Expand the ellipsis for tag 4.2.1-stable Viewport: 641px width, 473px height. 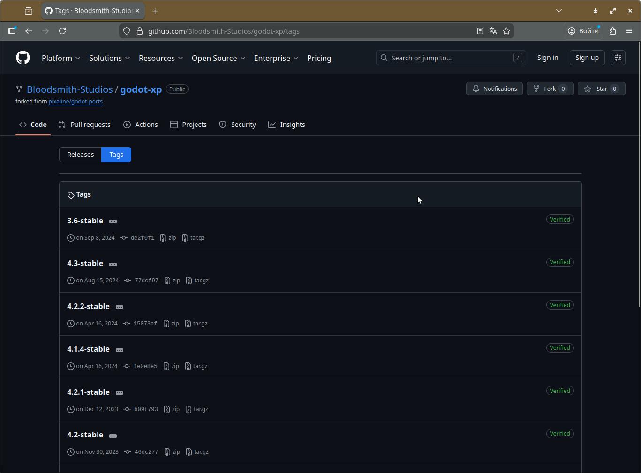point(120,393)
